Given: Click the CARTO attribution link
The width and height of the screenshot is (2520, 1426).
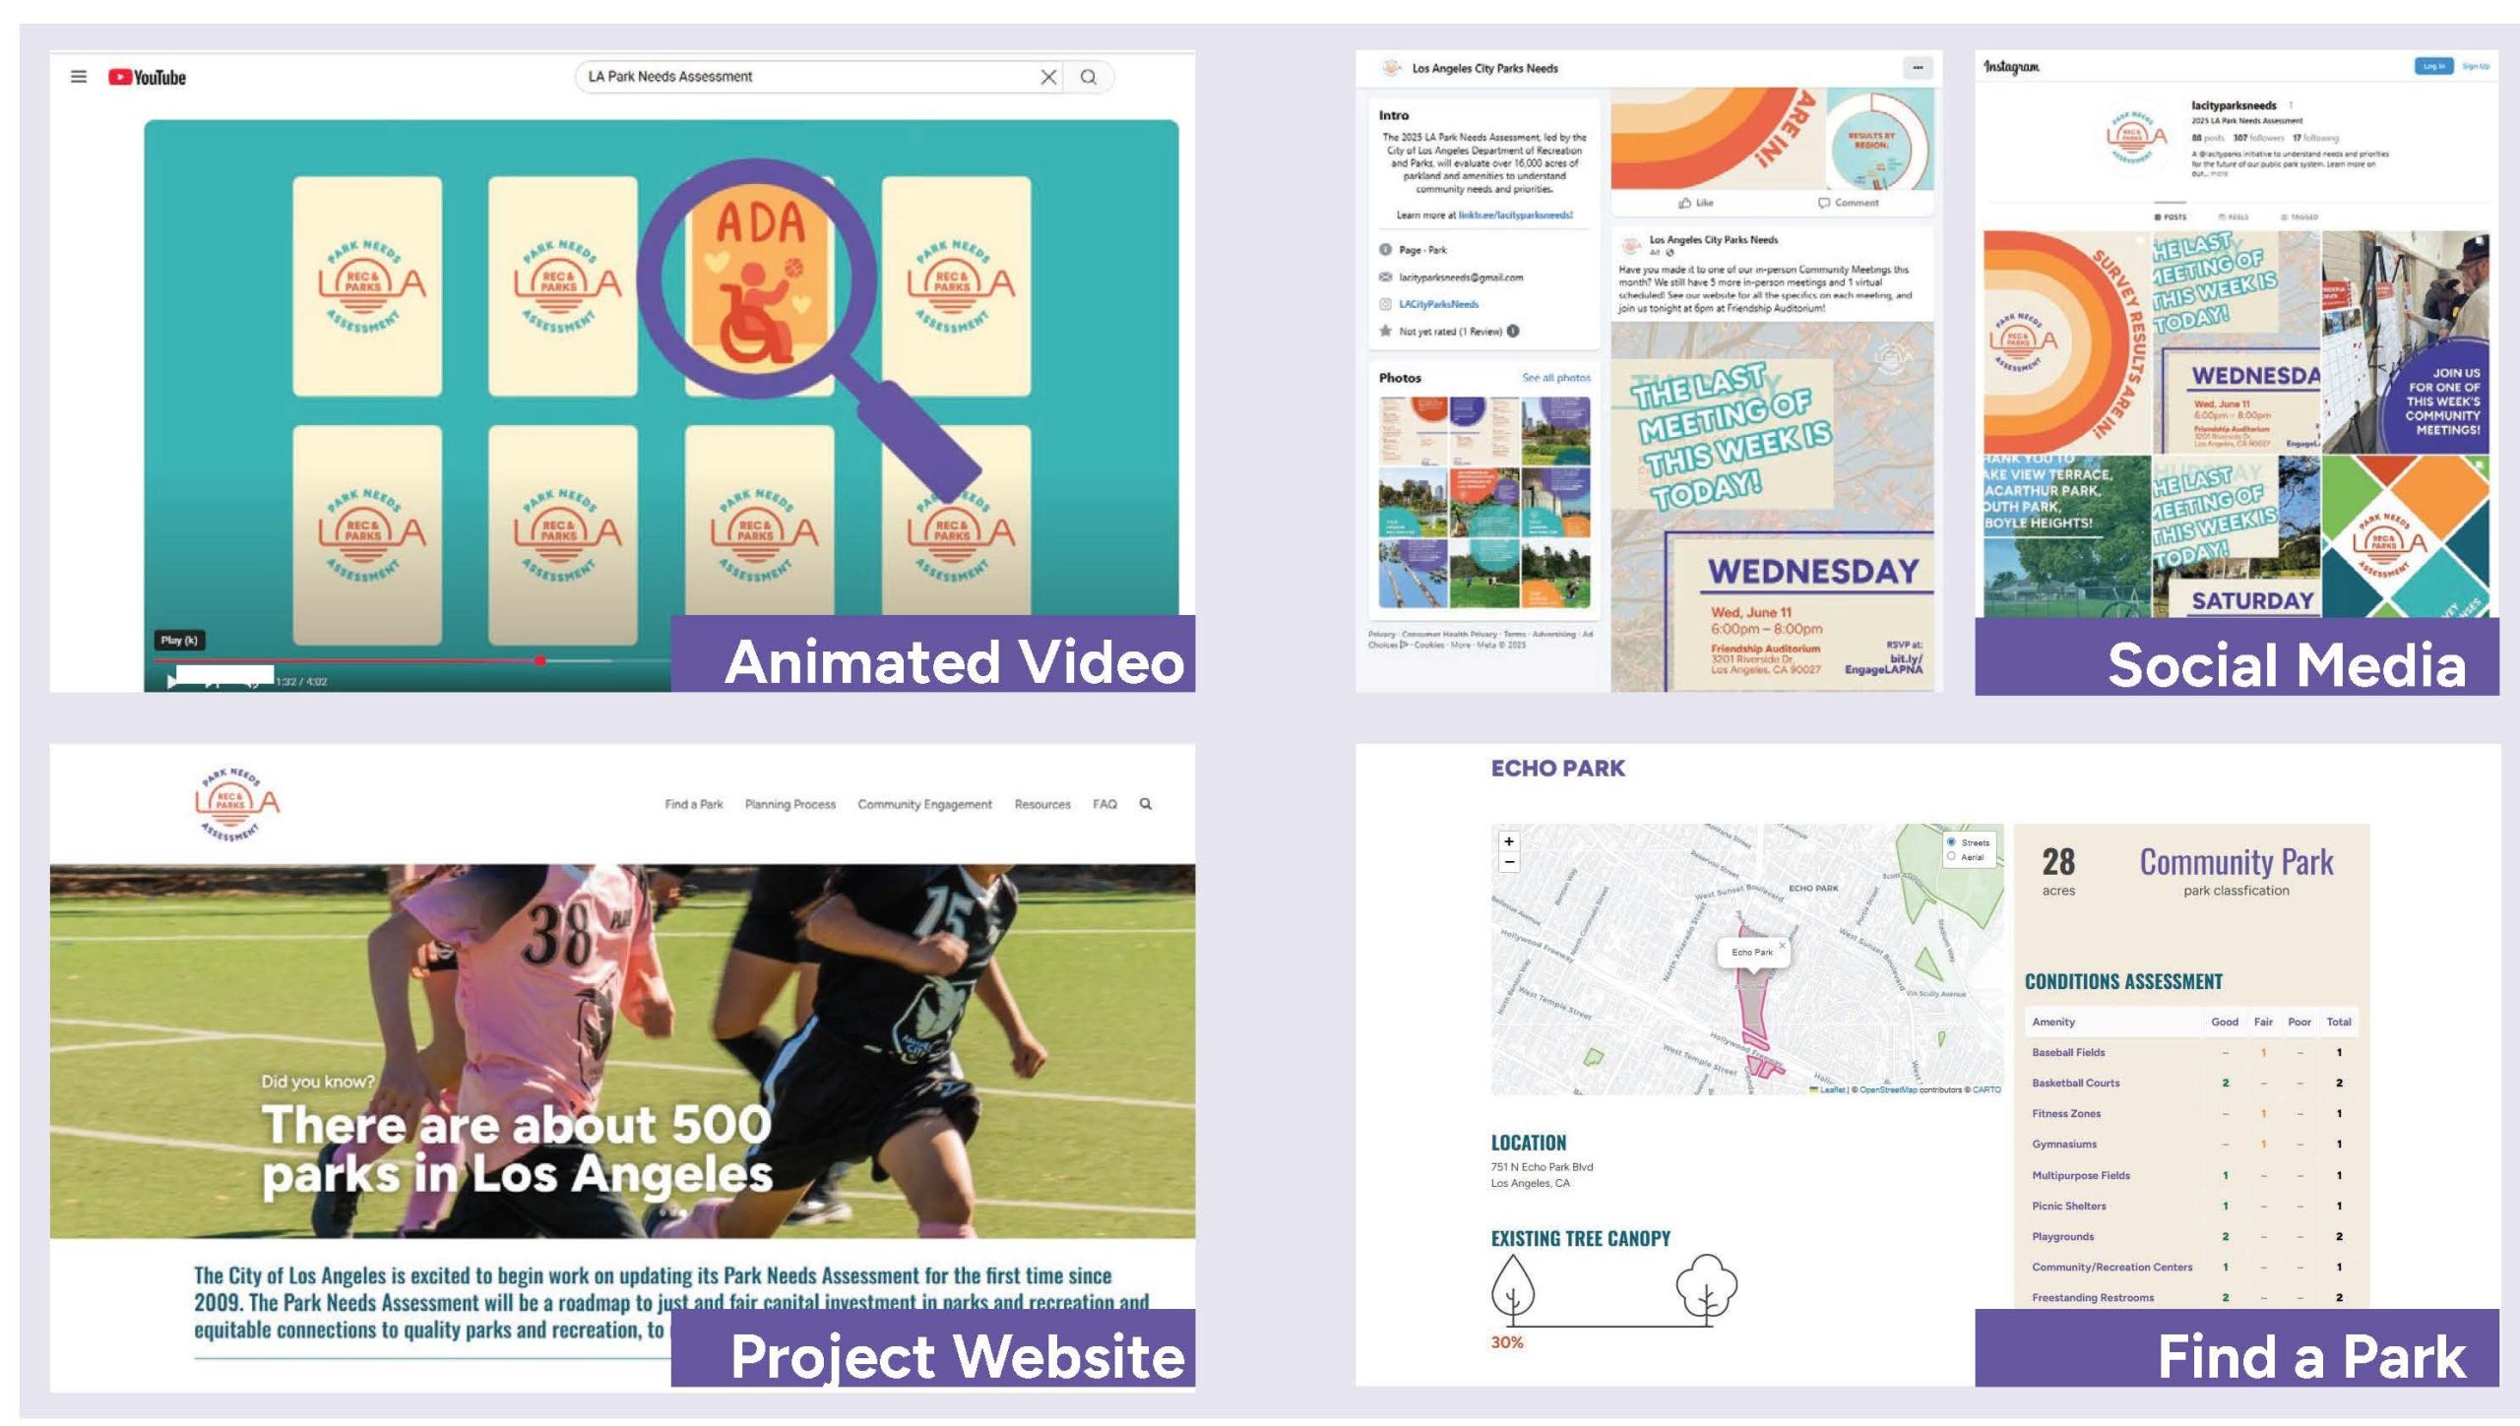Looking at the screenshot, I should pos(1986,1089).
